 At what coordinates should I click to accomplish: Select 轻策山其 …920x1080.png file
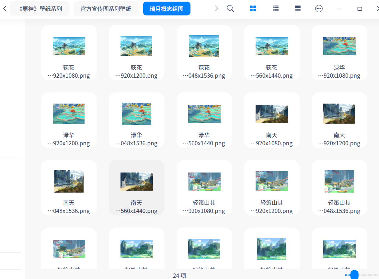coord(204,188)
